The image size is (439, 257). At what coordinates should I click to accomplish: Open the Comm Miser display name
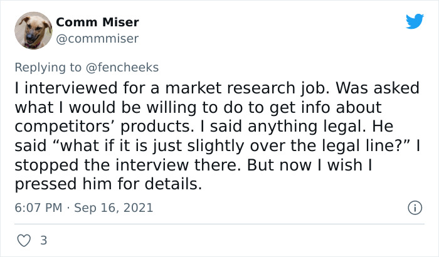click(97, 23)
